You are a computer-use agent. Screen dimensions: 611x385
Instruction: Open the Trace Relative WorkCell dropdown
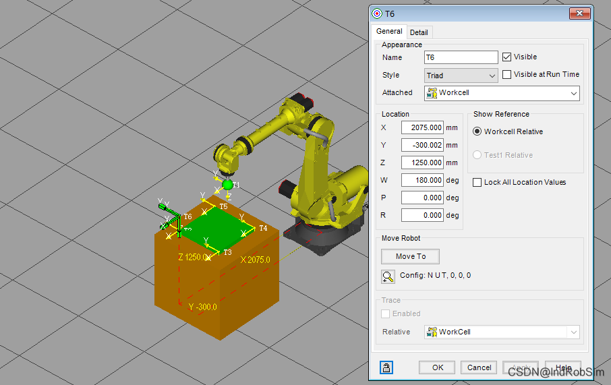click(x=502, y=332)
